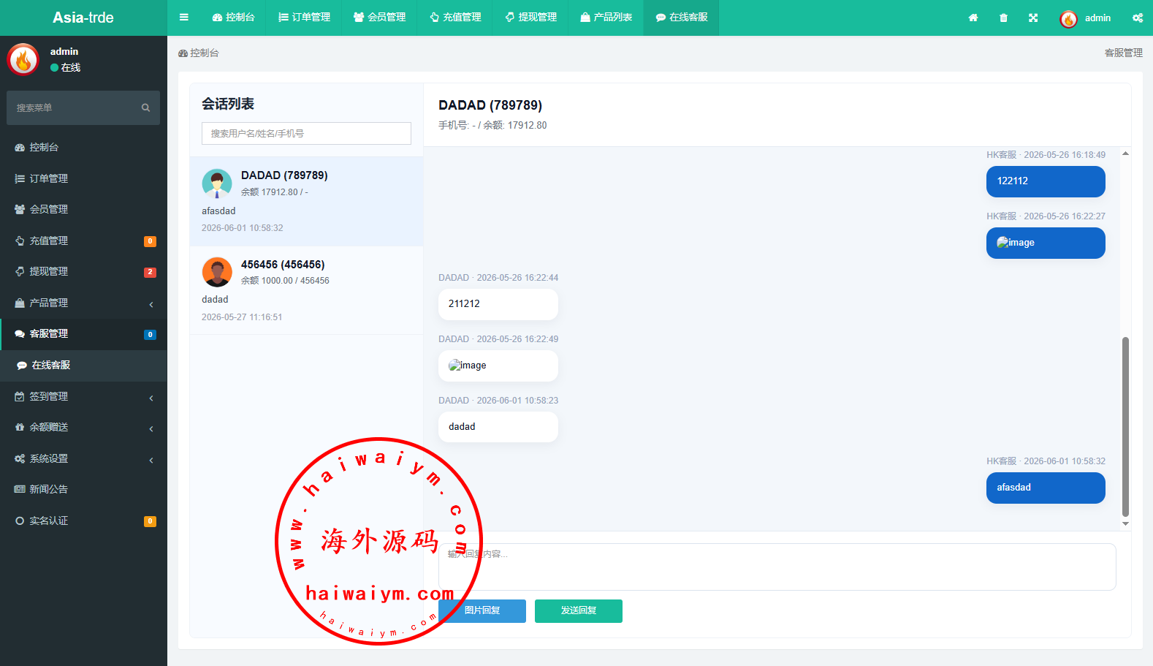Click the bag icon beside sidebar 产品管理
1153x666 pixels.
[x=20, y=303]
